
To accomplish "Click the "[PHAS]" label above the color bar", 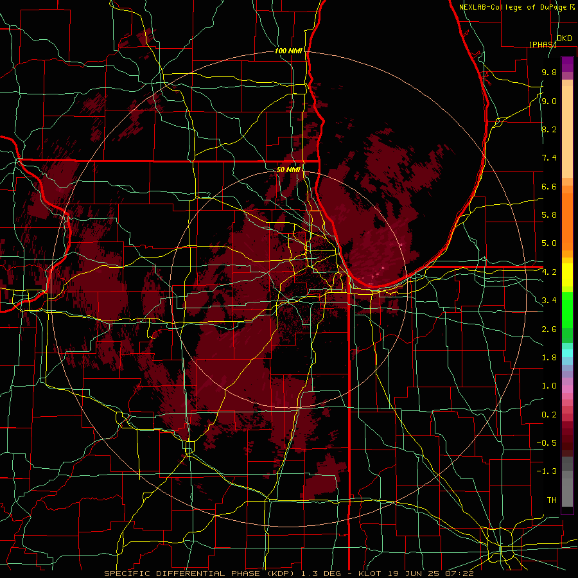I will click(x=543, y=44).
